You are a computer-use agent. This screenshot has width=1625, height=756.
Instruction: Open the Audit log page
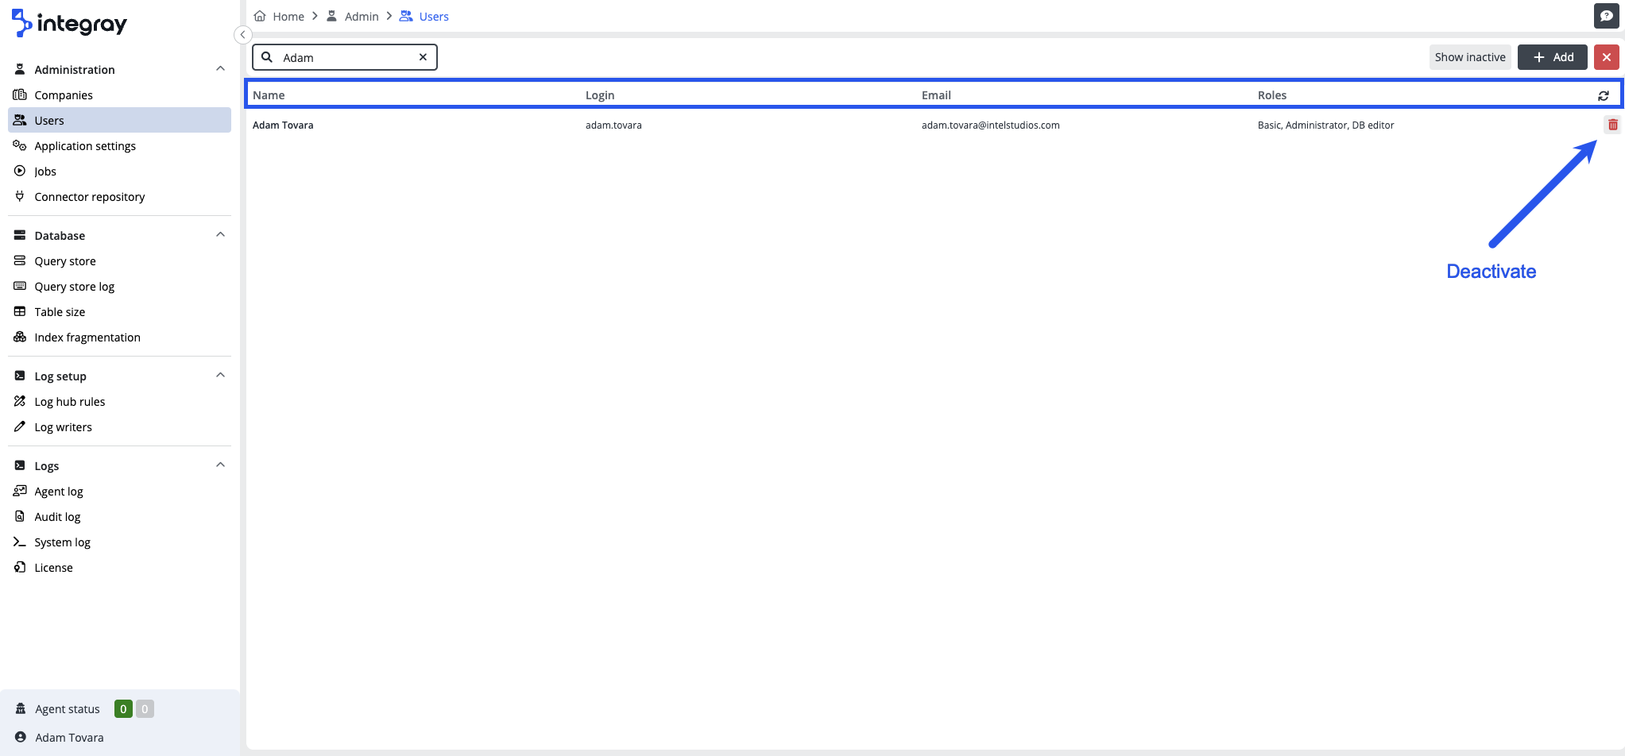(x=57, y=517)
